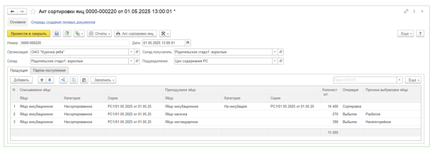Screen dimensions: 434x153
Task: Open Очередь создания типовых документов link
Action: tap(63, 22)
